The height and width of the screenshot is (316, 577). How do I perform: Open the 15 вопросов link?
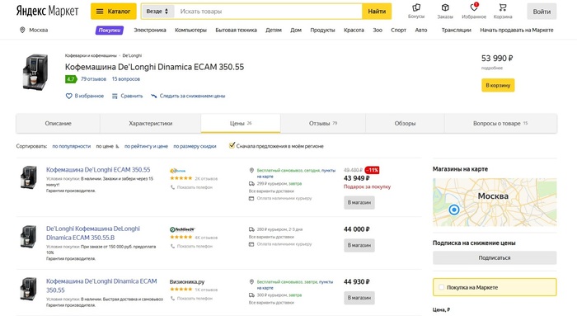pos(126,79)
